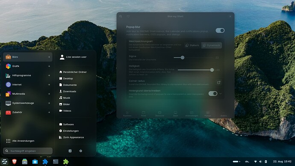Toggle the Hintergrund überschreiben switch
Image resolution: width=295 pixels, height=166 pixels.
click(213, 94)
